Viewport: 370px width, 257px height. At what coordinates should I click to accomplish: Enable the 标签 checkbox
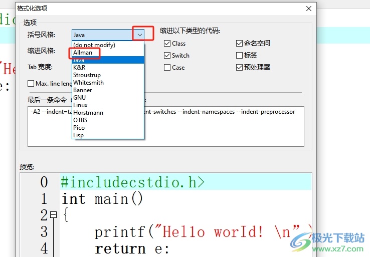[x=240, y=56]
